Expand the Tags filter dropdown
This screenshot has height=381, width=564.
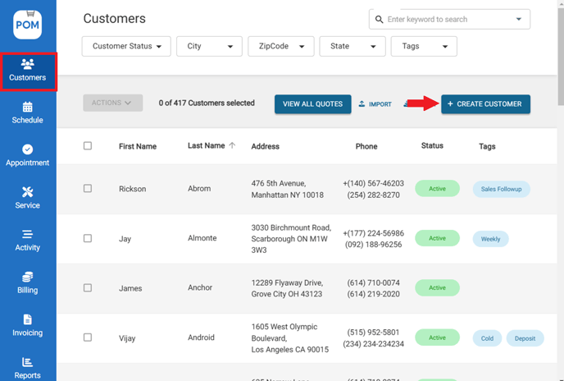424,47
